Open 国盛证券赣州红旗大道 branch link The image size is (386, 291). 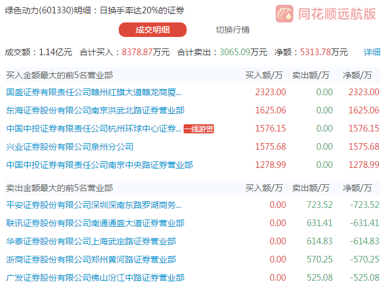[94, 92]
